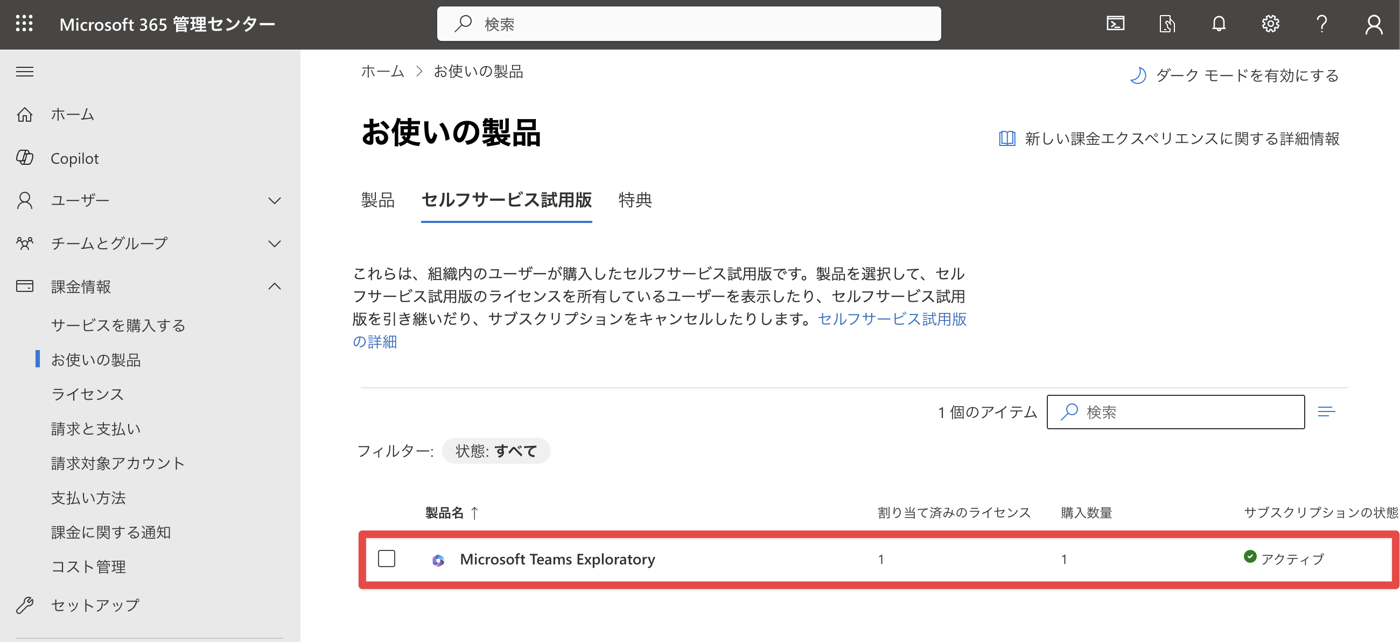The image size is (1400, 642).
Task: Click the magnifier icon in top search bar
Action: click(x=463, y=23)
